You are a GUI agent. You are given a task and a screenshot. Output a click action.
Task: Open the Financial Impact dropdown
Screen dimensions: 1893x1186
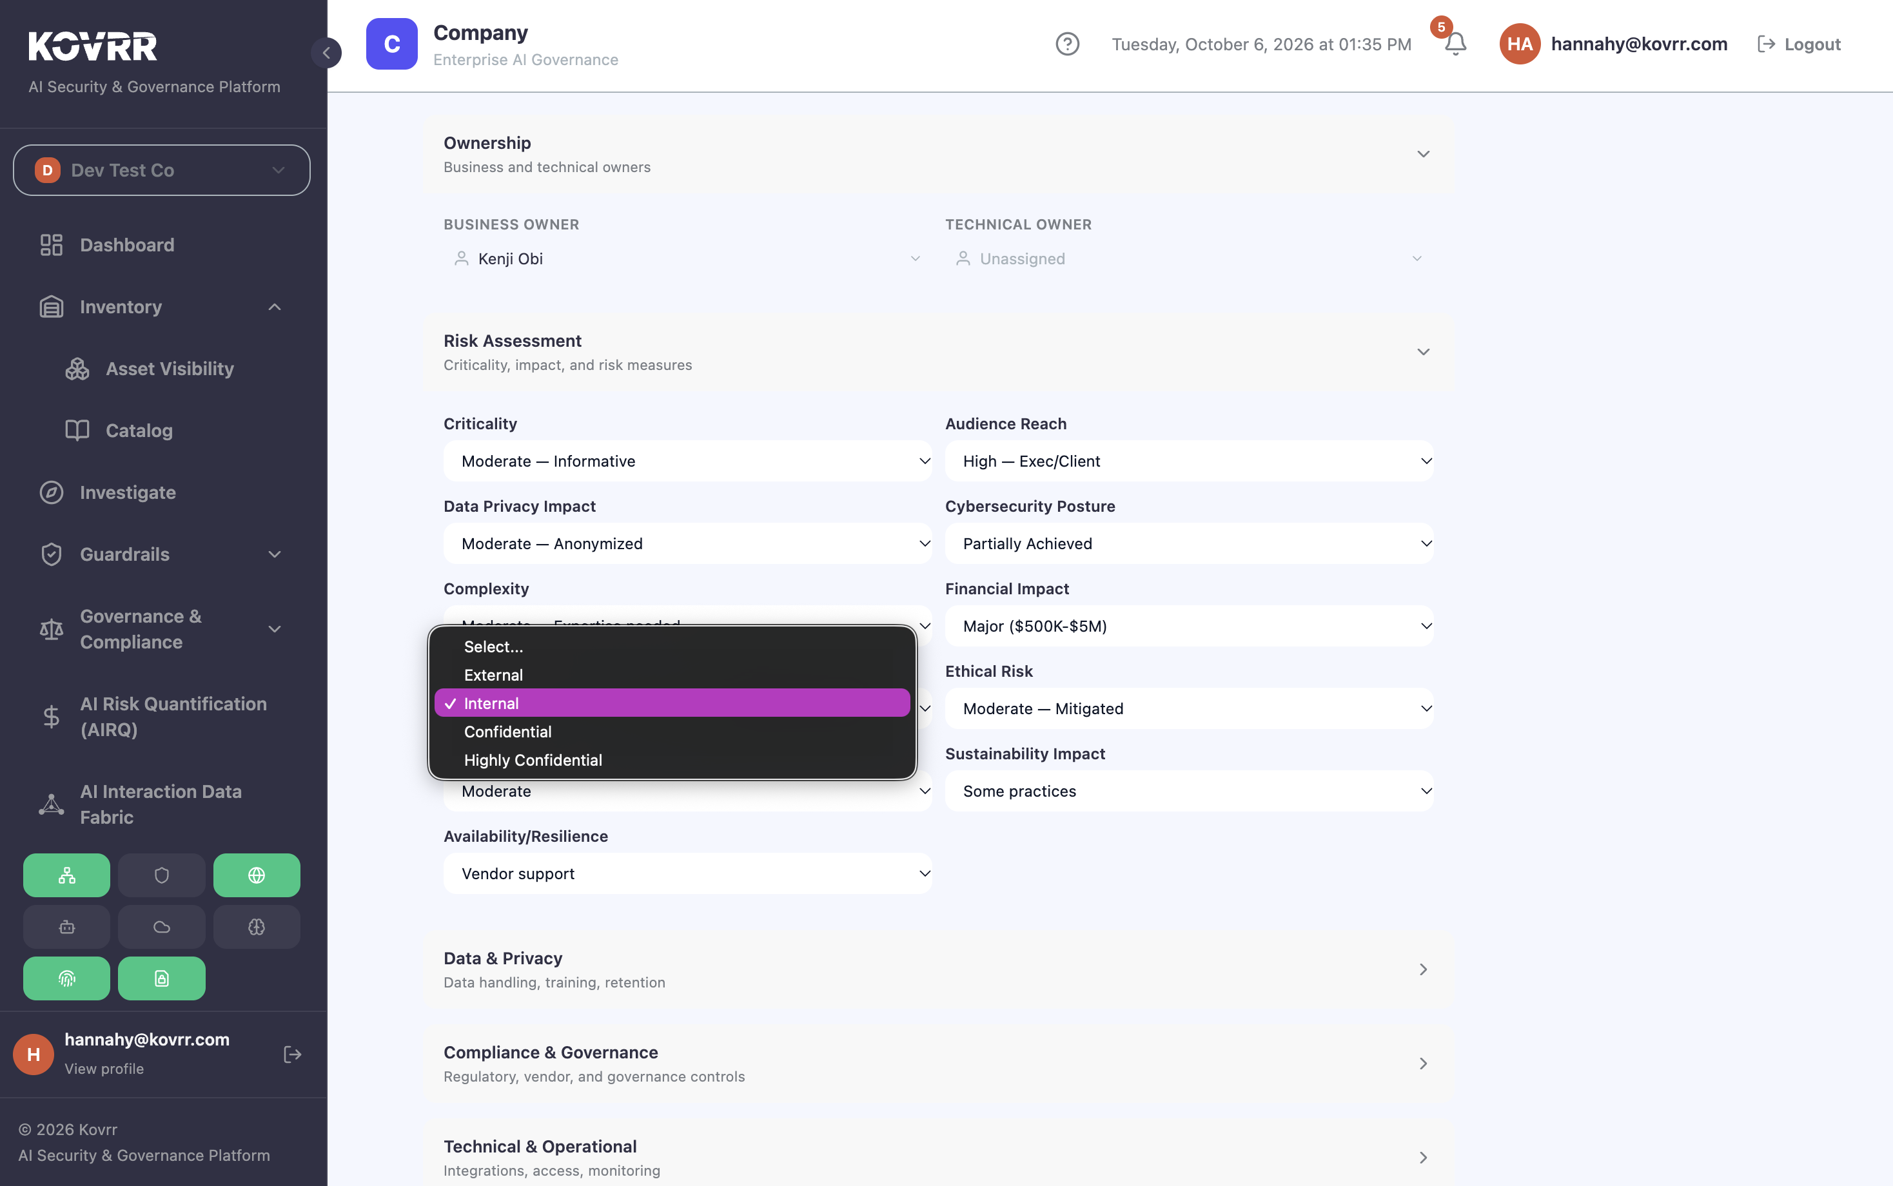pos(1190,626)
